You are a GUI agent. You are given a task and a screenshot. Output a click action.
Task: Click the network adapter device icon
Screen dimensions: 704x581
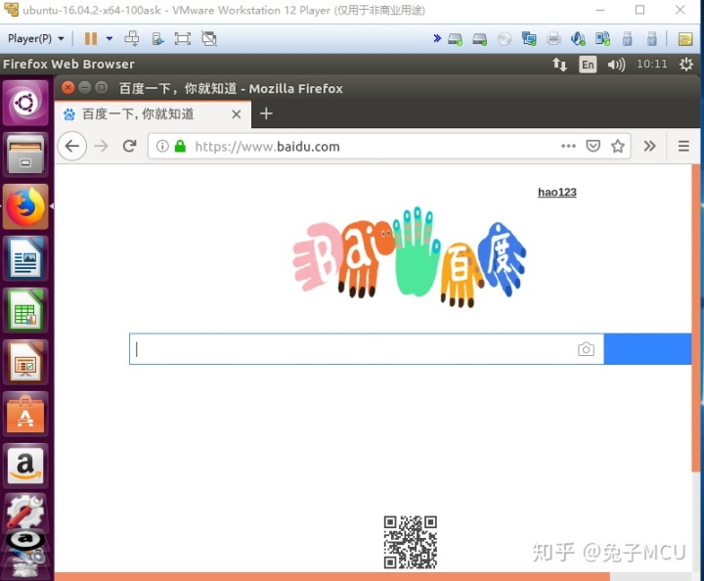pos(529,39)
